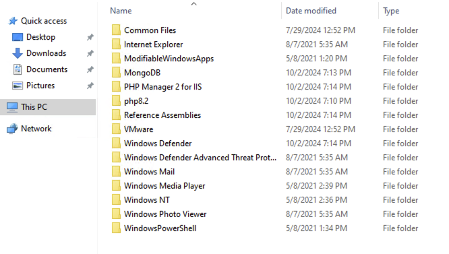Click the PHP Manager 2 for IIS folder icon
Screen dimensions: 449x254
click(x=116, y=87)
